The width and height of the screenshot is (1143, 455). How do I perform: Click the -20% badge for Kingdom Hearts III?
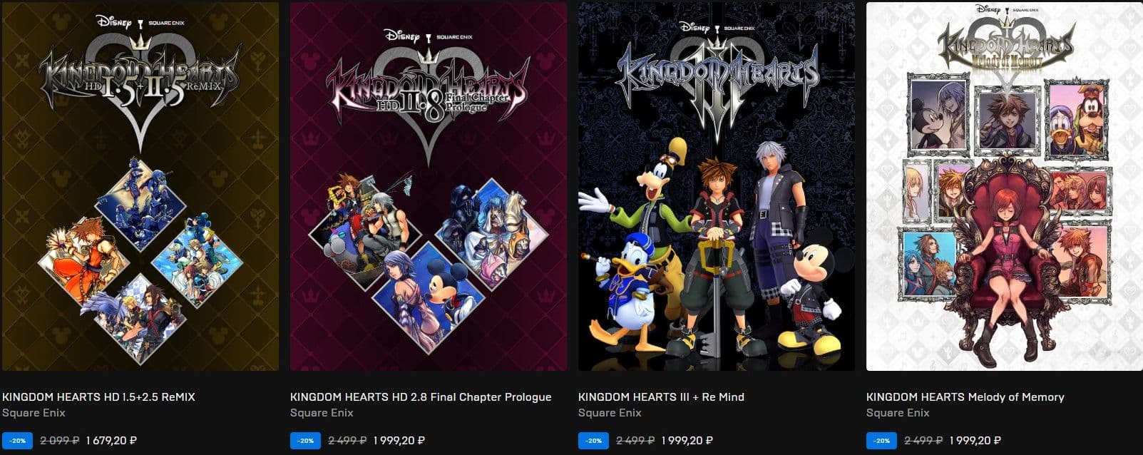point(593,441)
